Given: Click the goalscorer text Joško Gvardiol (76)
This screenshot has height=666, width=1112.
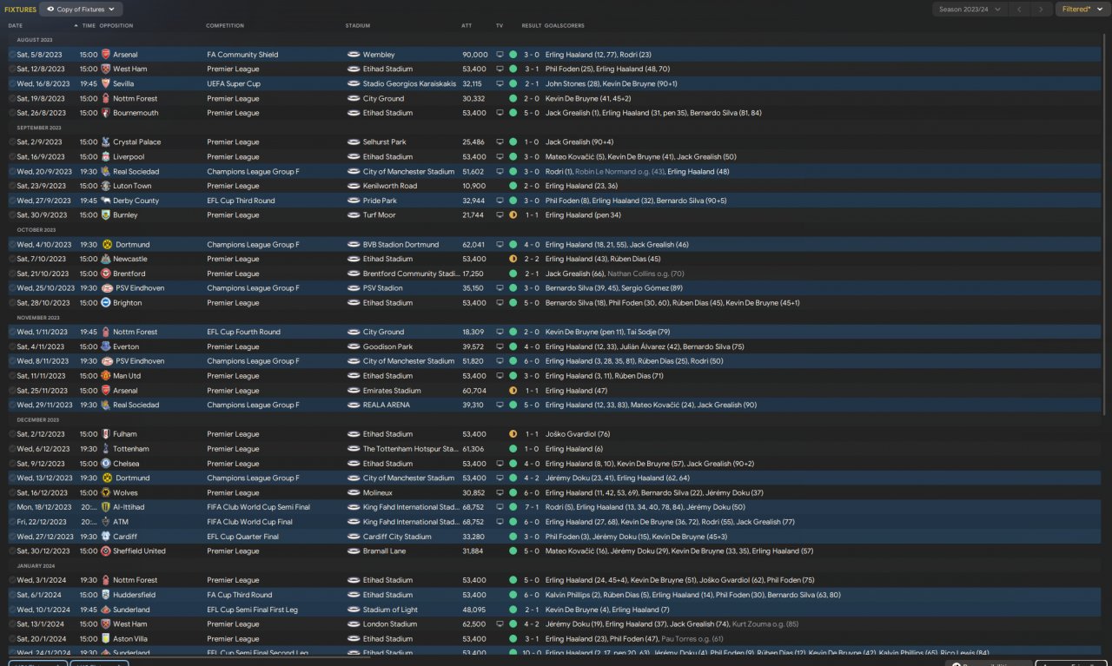Looking at the screenshot, I should tap(578, 434).
